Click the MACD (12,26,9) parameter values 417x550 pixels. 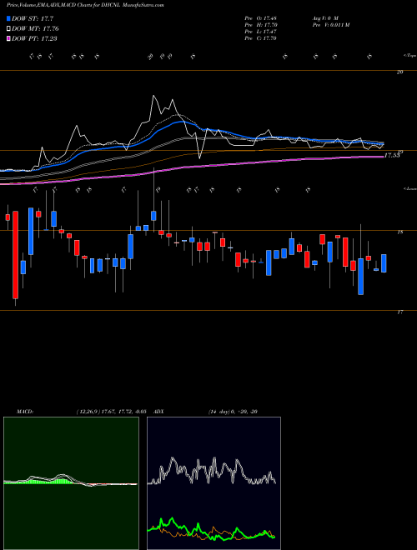pos(111,412)
